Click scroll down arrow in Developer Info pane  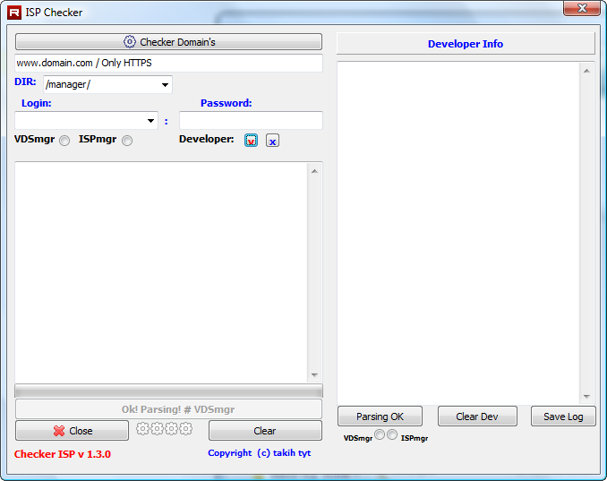[586, 396]
